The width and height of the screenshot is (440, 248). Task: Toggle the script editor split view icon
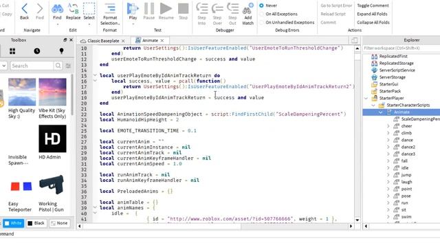pos(355,41)
